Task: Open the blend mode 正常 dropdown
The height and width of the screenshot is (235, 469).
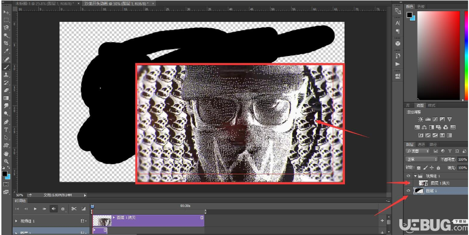Action: tap(421, 159)
